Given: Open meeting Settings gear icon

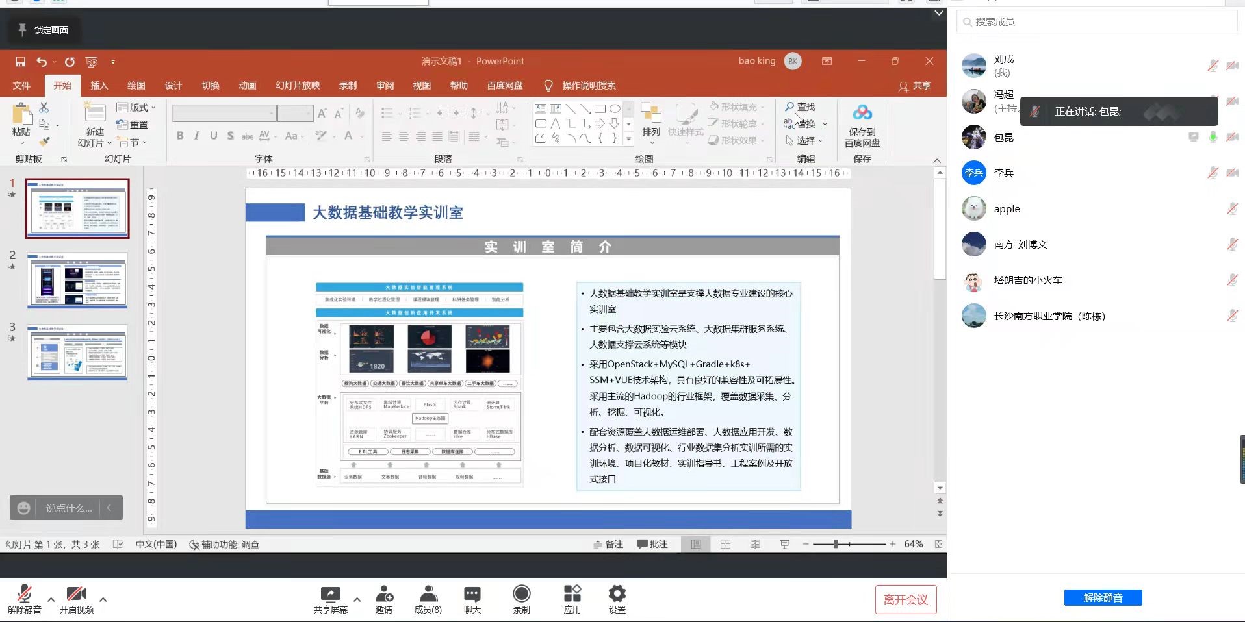Looking at the screenshot, I should click(x=617, y=594).
